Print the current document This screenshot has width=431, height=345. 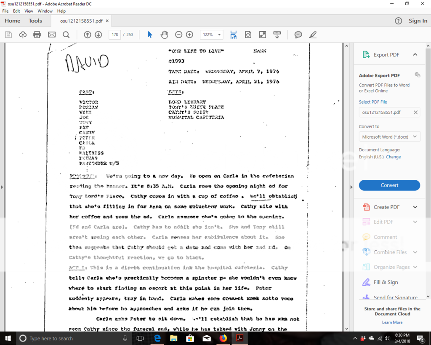pyautogui.click(x=37, y=35)
